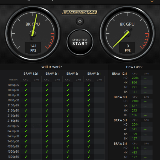Click the 141 FPS readout box
Image resolution: width=160 pixels, height=160 pixels.
pos(33,48)
